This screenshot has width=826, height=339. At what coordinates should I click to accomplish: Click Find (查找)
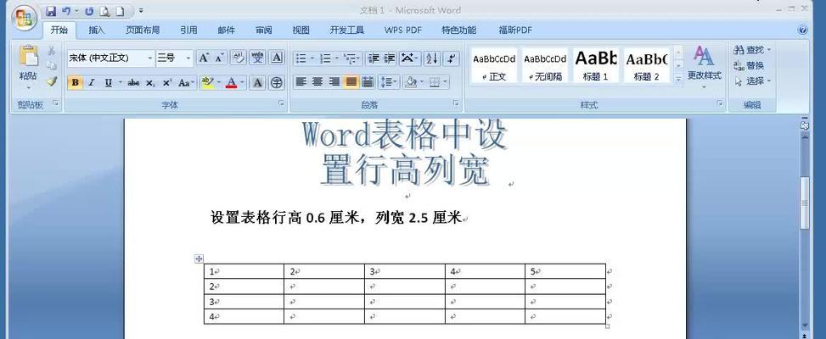tap(752, 50)
